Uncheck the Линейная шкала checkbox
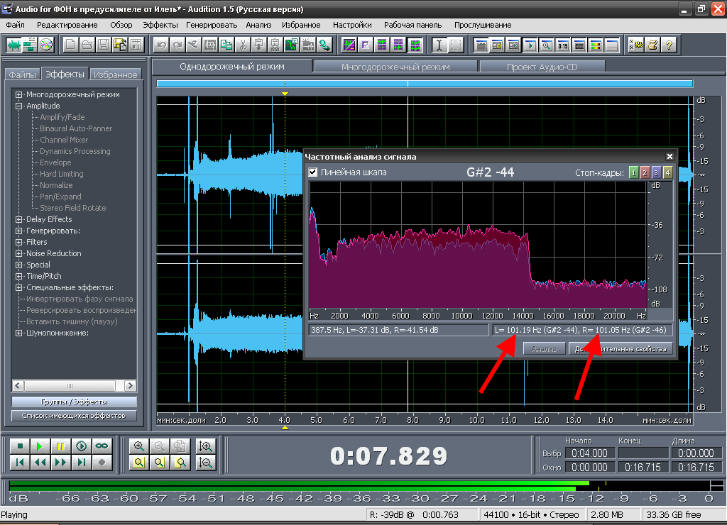This screenshot has width=727, height=525. coord(313,172)
